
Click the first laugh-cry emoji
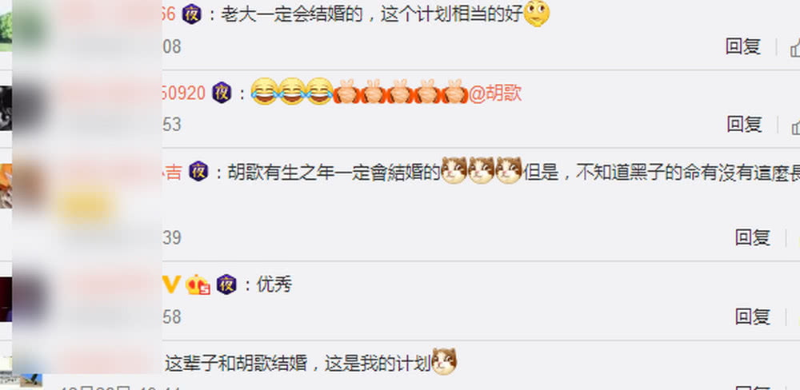click(264, 92)
